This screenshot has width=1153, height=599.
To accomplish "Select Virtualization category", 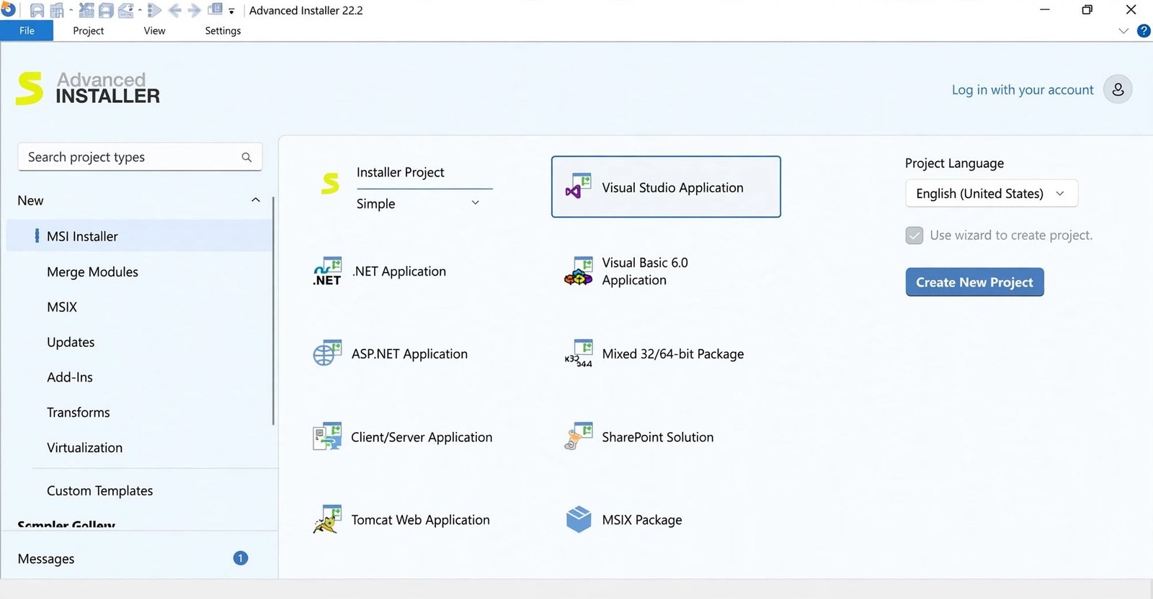I will (x=84, y=448).
